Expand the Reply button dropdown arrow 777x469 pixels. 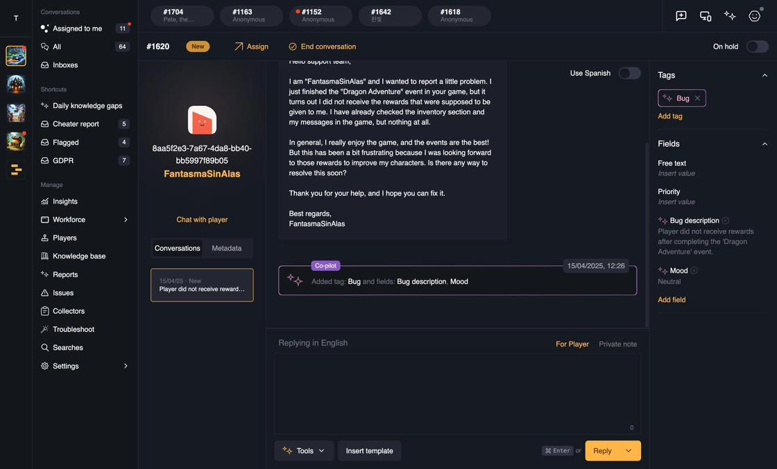point(629,451)
